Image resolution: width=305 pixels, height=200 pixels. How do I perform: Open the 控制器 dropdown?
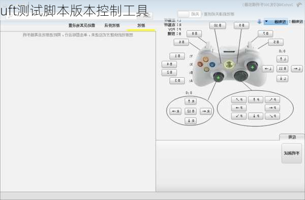(x=276, y=22)
